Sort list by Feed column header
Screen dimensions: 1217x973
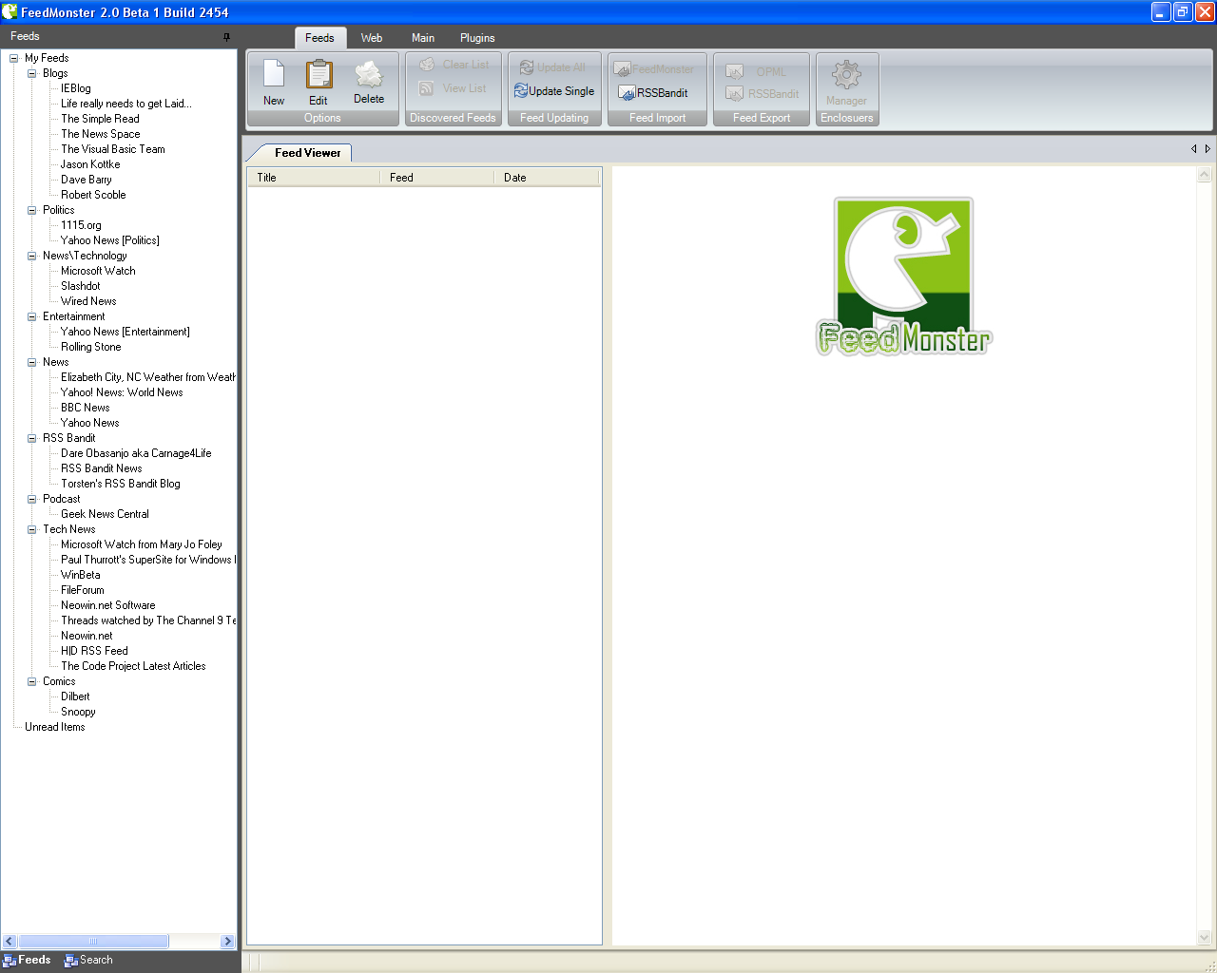point(437,178)
